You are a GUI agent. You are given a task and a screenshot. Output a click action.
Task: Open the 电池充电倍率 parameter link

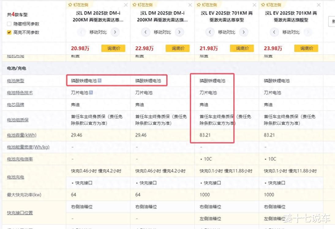[x=20, y=159]
